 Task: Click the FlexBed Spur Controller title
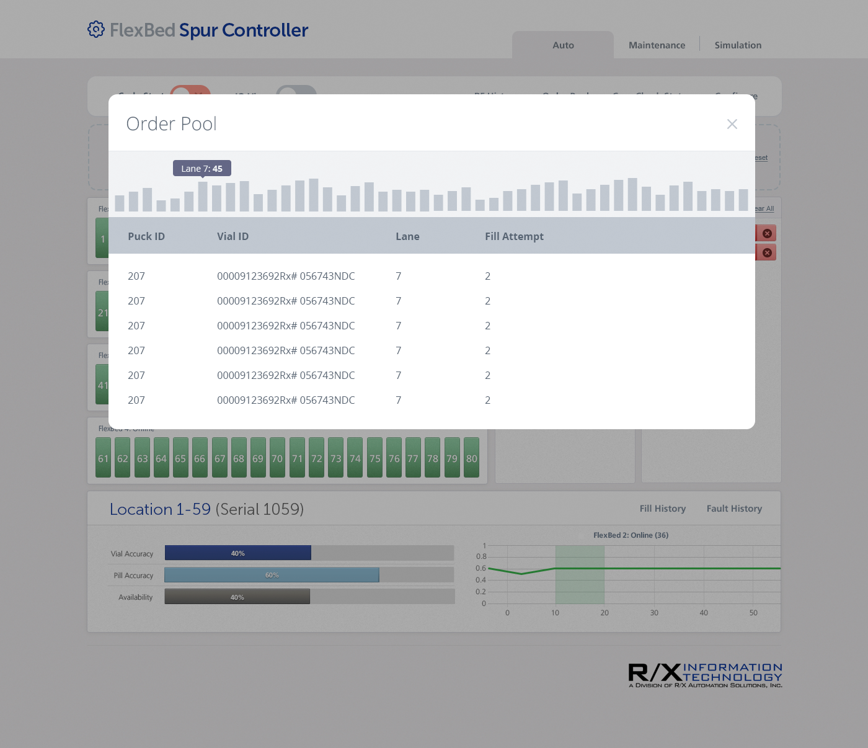click(209, 30)
